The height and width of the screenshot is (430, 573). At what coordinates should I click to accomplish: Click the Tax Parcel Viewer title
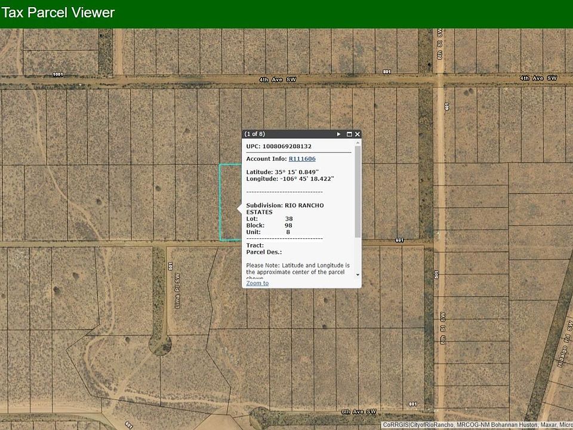tap(58, 13)
